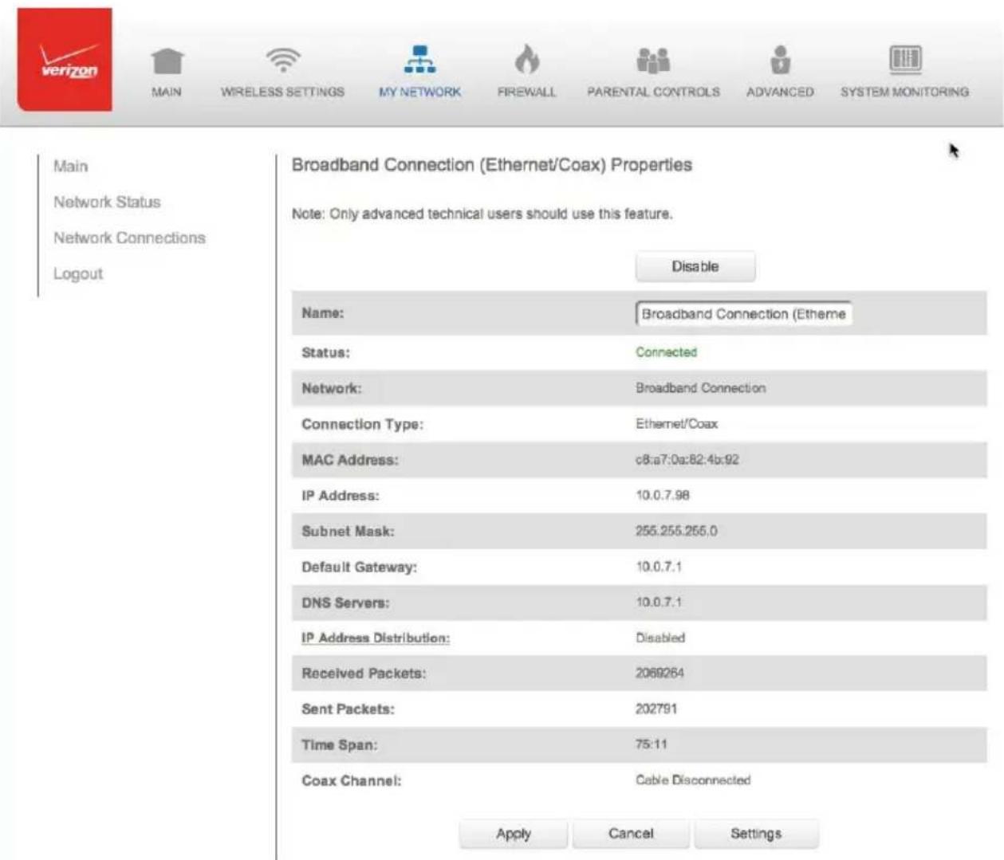Open the Main home icon

click(167, 61)
